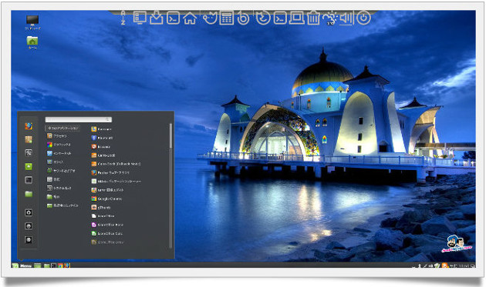Click the cat-face icon in the top dock

(x=210, y=18)
